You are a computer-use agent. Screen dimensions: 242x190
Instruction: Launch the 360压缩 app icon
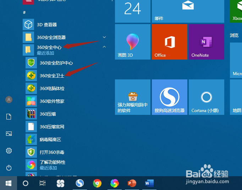point(31,114)
